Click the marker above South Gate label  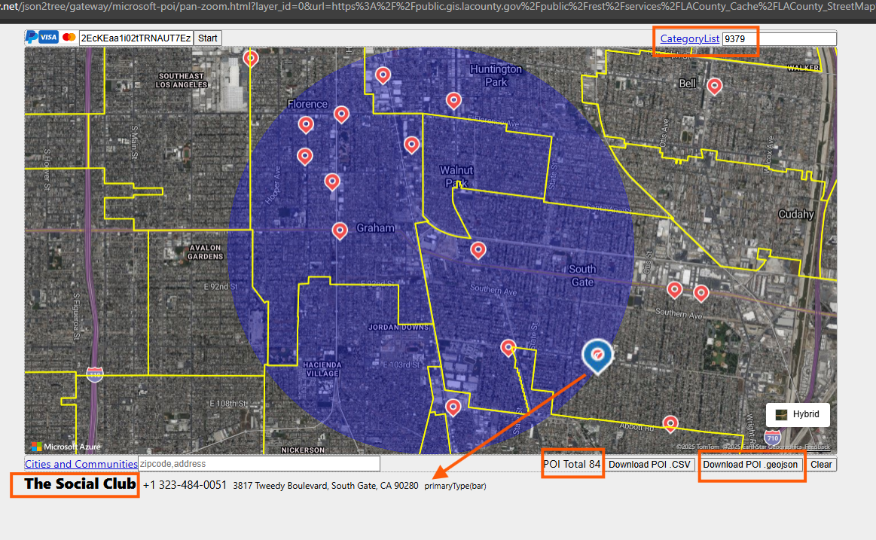[478, 249]
